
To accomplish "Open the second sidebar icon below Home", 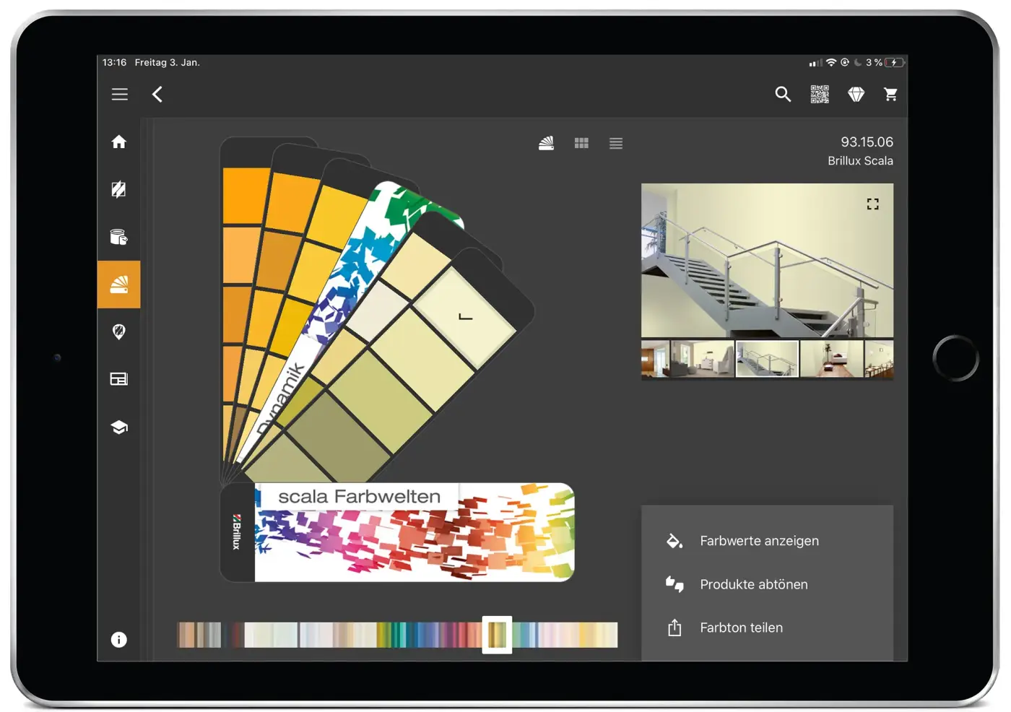I will 119,189.
